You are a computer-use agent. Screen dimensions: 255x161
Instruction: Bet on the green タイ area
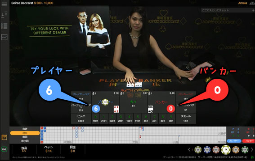tap(134, 102)
